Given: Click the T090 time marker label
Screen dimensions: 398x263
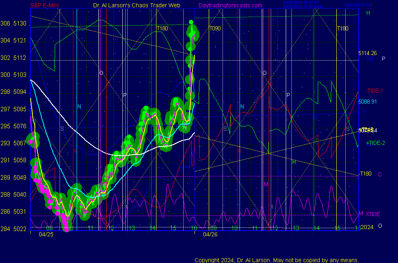Looking at the screenshot, I should coord(215,28).
